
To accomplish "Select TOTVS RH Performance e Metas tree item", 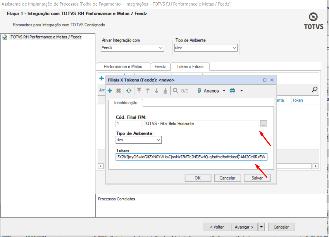I will [46, 37].
